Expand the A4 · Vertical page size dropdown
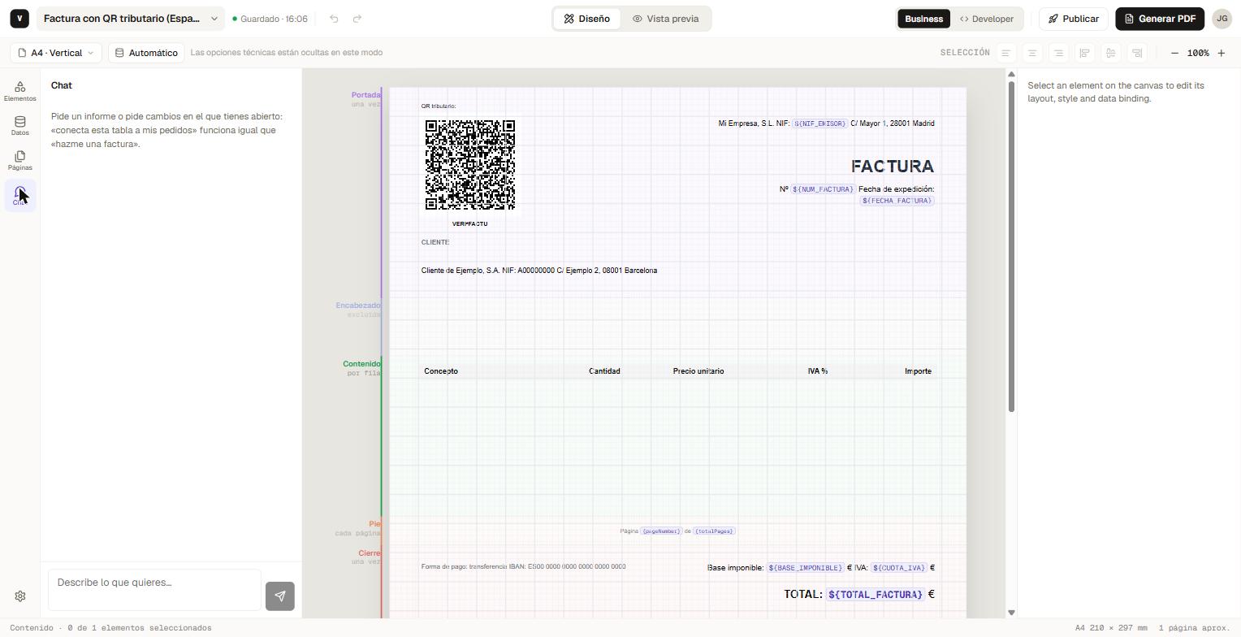The height and width of the screenshot is (637, 1241). pos(56,53)
